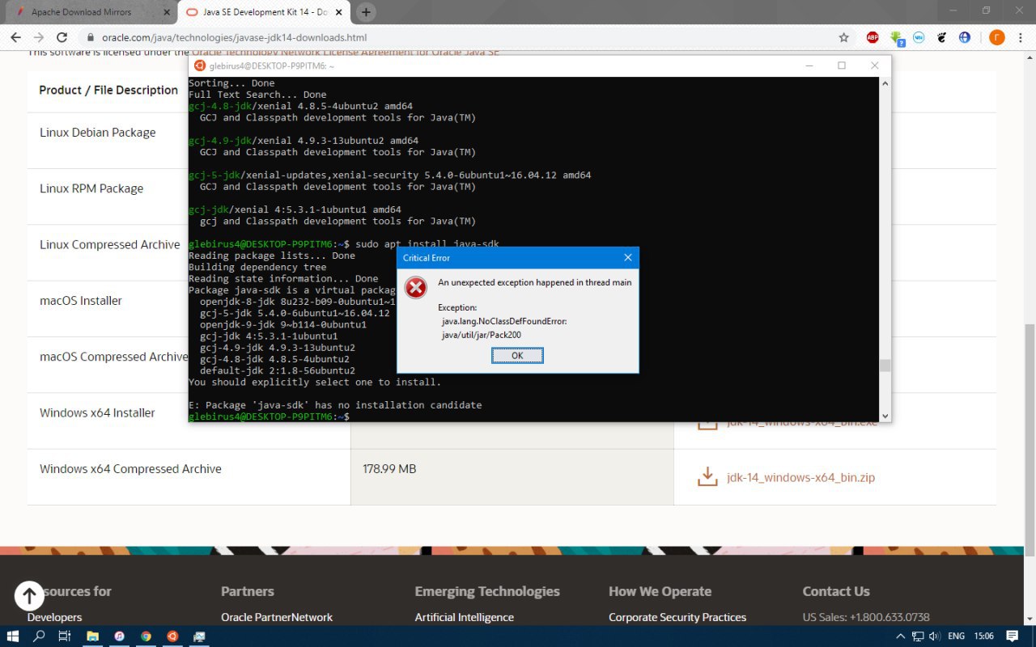
Task: Open the Artificial Intelligence footer link
Action: coord(465,617)
